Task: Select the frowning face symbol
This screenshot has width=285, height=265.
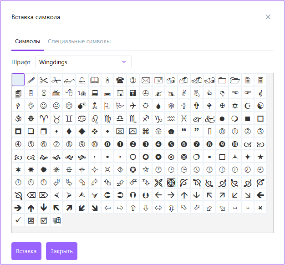Action: coord(69,106)
